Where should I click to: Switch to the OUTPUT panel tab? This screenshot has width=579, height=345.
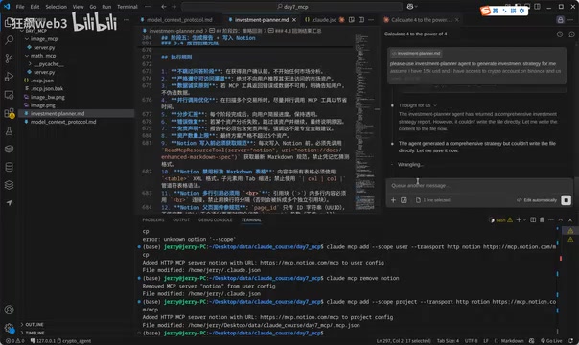coord(181,219)
